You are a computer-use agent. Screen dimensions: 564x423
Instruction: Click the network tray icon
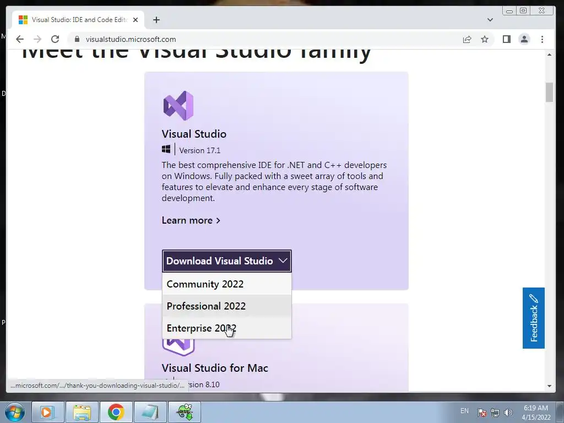tap(495, 413)
